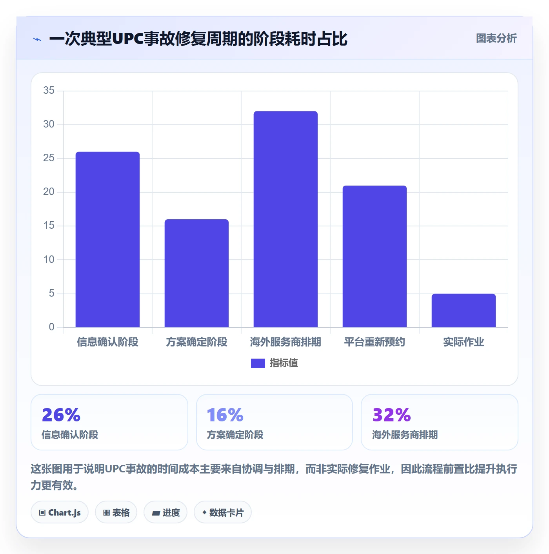549x554 pixels.
Task: Click the y-axis value 20
Action: pyautogui.click(x=49, y=192)
